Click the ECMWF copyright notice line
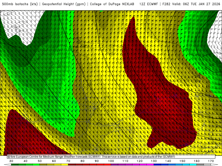Viewport: 222px width, 166px height. 91,157
